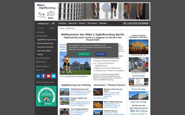This screenshot has width=185, height=115.
Task: Open the Video auf YouTube link
Action: point(138,102)
